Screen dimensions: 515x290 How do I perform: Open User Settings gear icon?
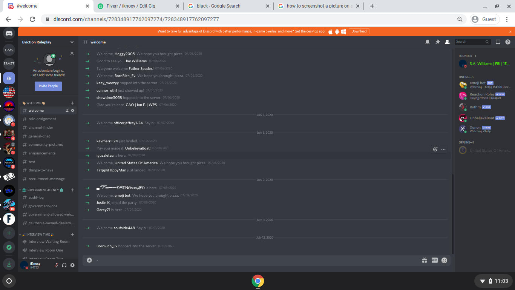[72, 265]
